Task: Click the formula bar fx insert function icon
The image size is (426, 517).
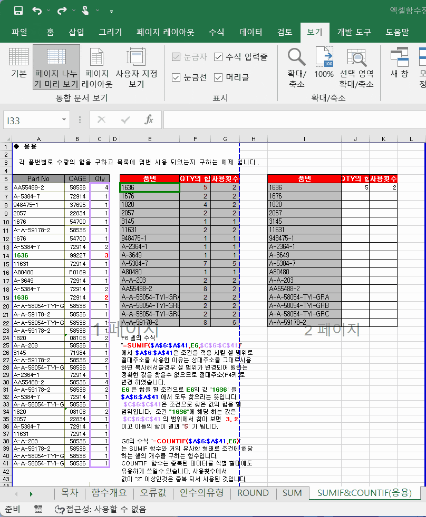Action: click(x=149, y=120)
